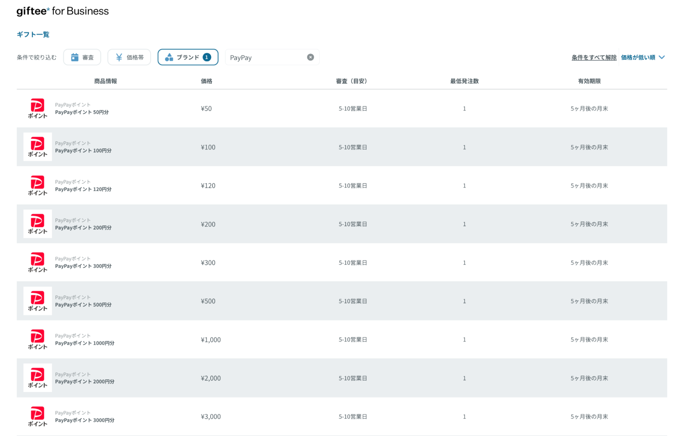Toggle off the active ブランド filter
This screenshot has width=687, height=436.
tap(188, 57)
